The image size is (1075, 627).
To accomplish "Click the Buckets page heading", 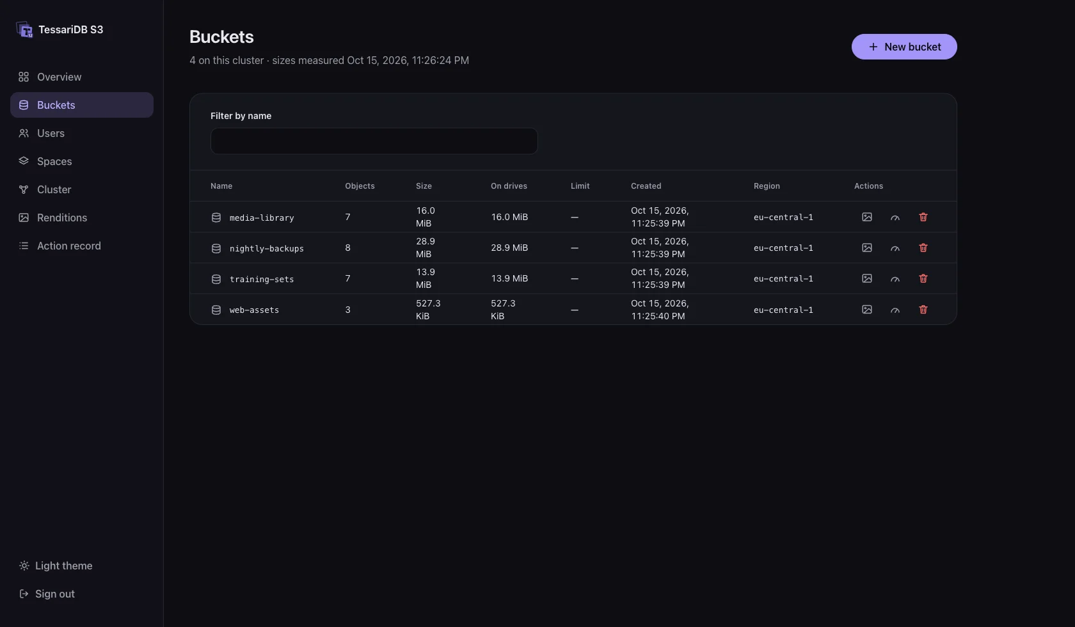I will [221, 37].
